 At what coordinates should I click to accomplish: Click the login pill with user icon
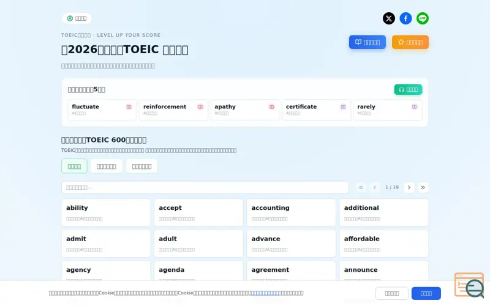[77, 18]
